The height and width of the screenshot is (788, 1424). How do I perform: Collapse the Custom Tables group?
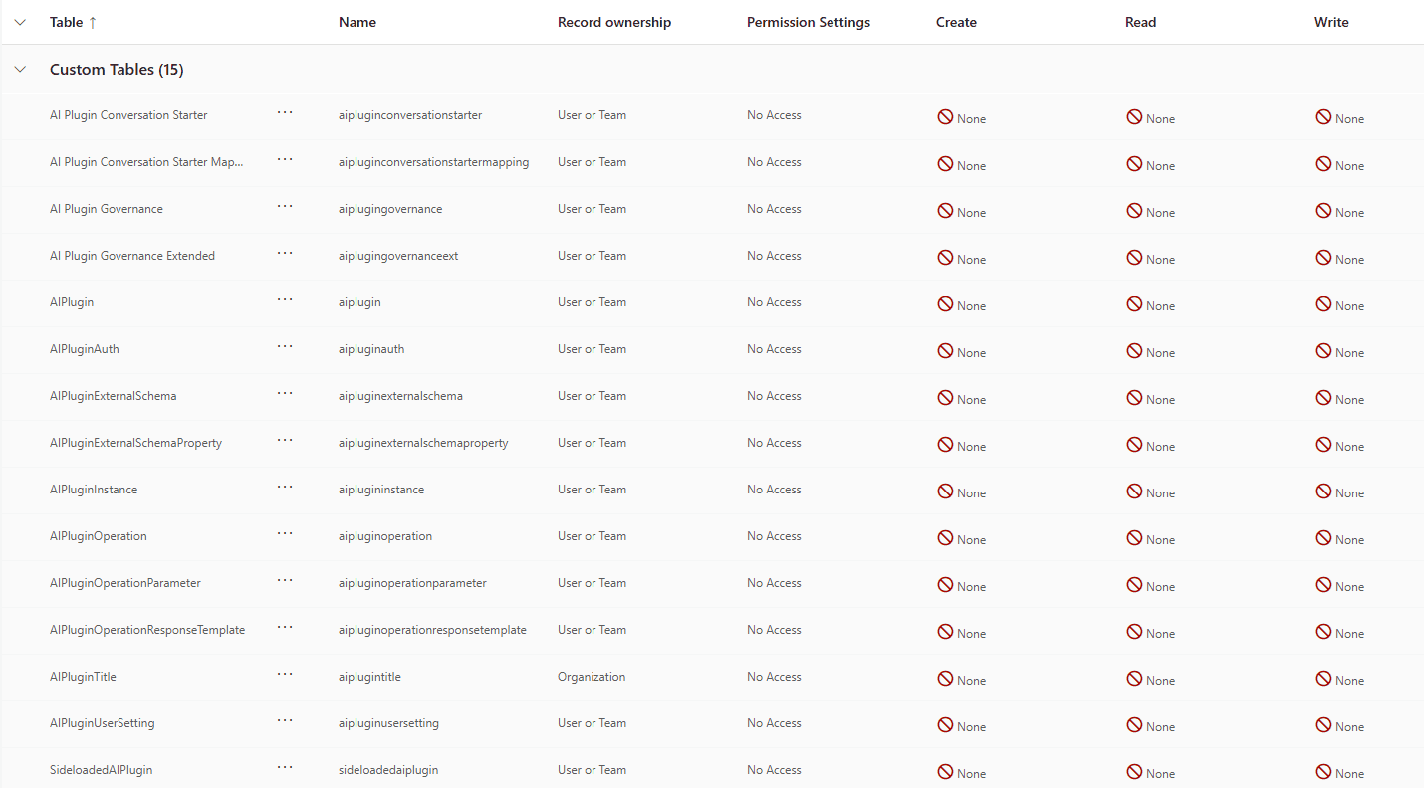[20, 70]
